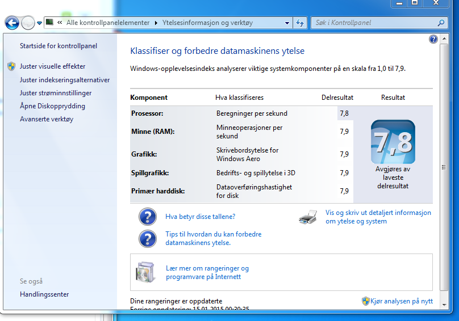The height and width of the screenshot is (321, 459).
Task: Click scrollbar up arrow
Action: click(444, 39)
